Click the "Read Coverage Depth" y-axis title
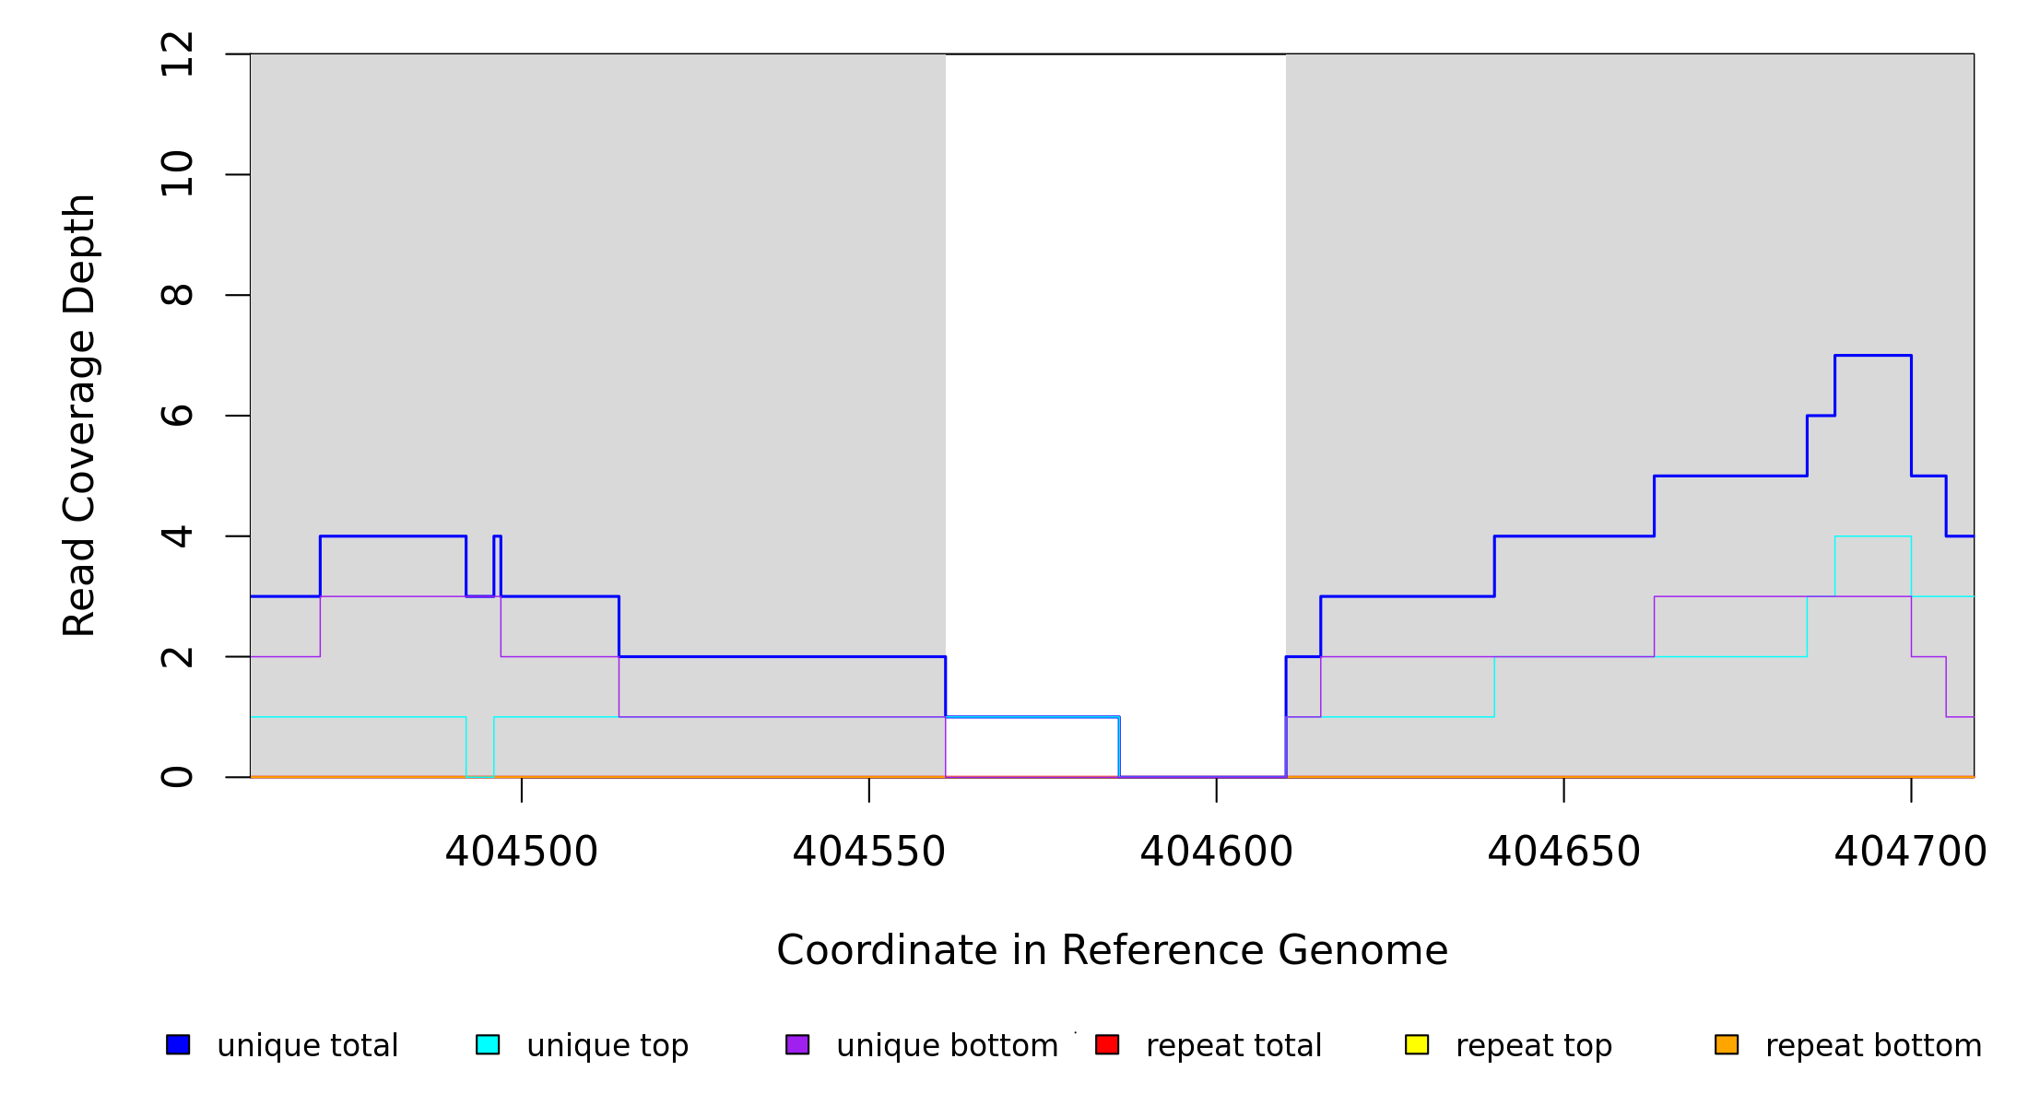Viewport: 2028px width, 1106px height. coord(79,415)
